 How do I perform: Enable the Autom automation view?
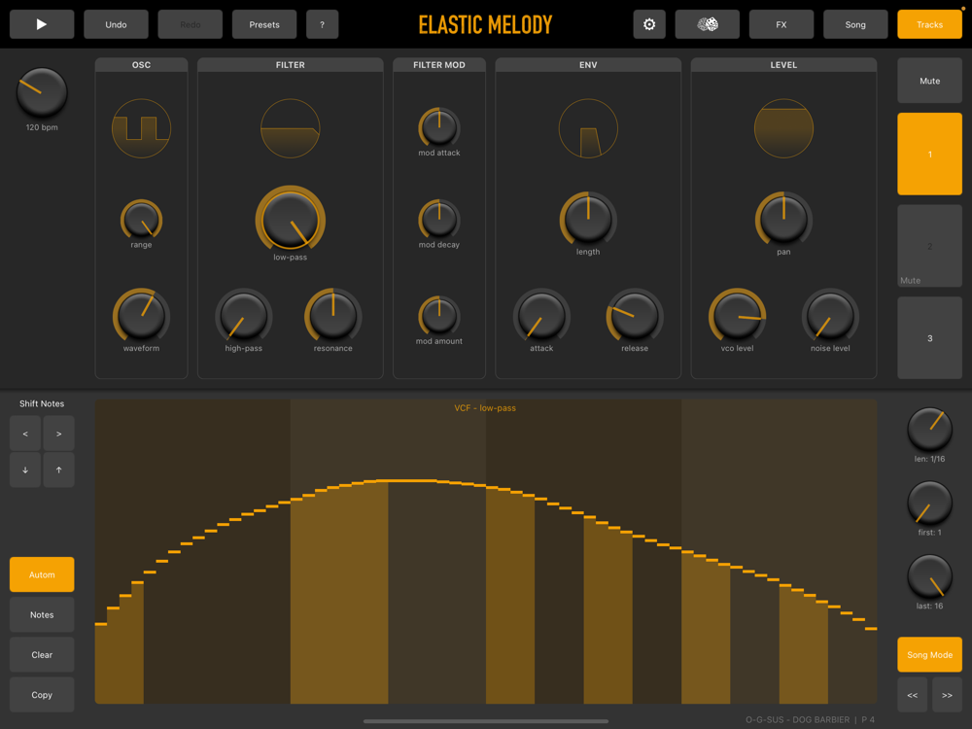click(42, 574)
